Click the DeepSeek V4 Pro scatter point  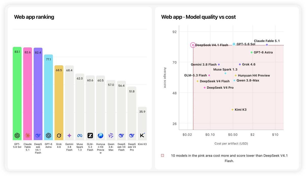tap(205, 88)
